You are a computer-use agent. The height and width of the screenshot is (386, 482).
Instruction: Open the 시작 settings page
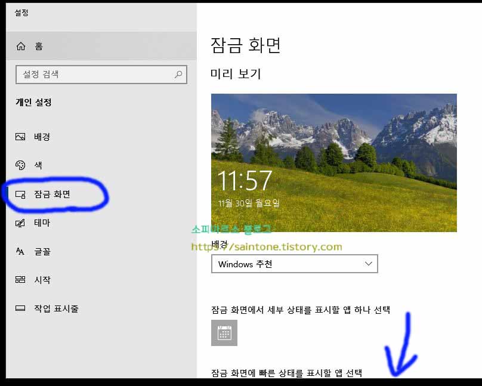point(42,280)
